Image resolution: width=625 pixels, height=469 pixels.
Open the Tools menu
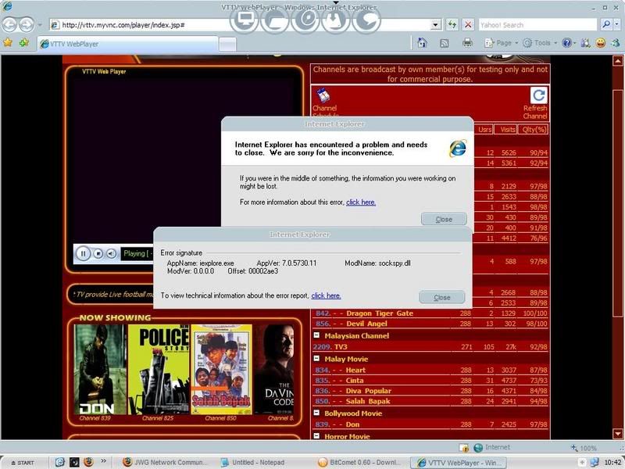click(540, 43)
